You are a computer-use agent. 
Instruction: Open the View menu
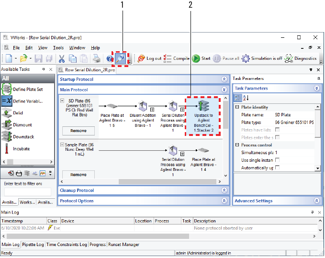coord(43,48)
